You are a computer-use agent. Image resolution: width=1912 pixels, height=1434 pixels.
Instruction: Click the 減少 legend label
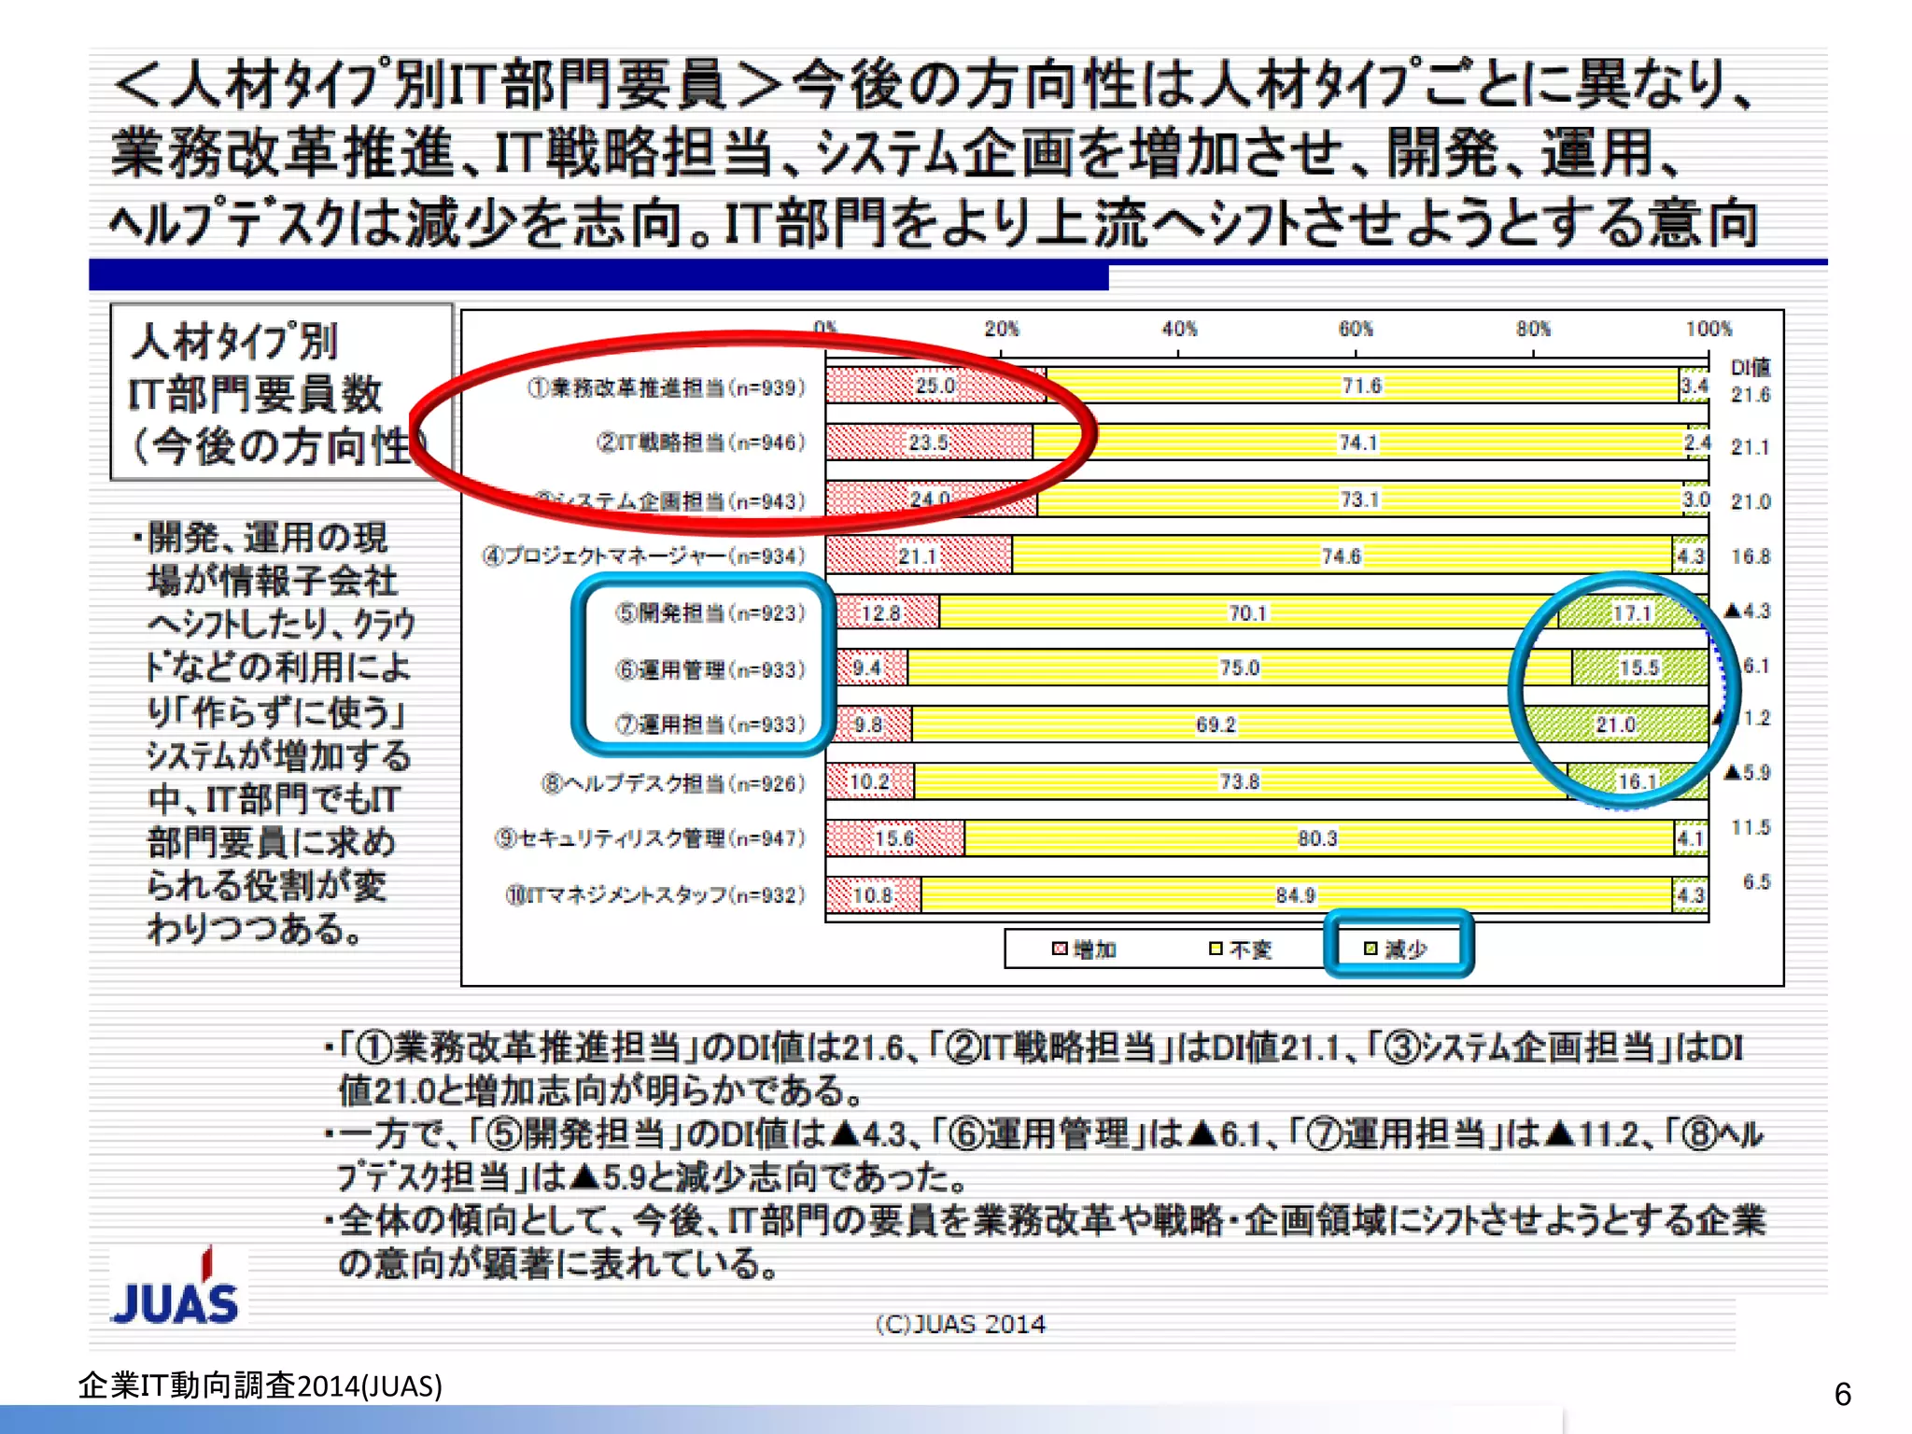click(1406, 949)
